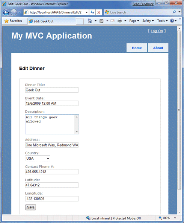Expand the zoom level dropdown arrow
The height and width of the screenshot is (223, 184).
click(175, 218)
